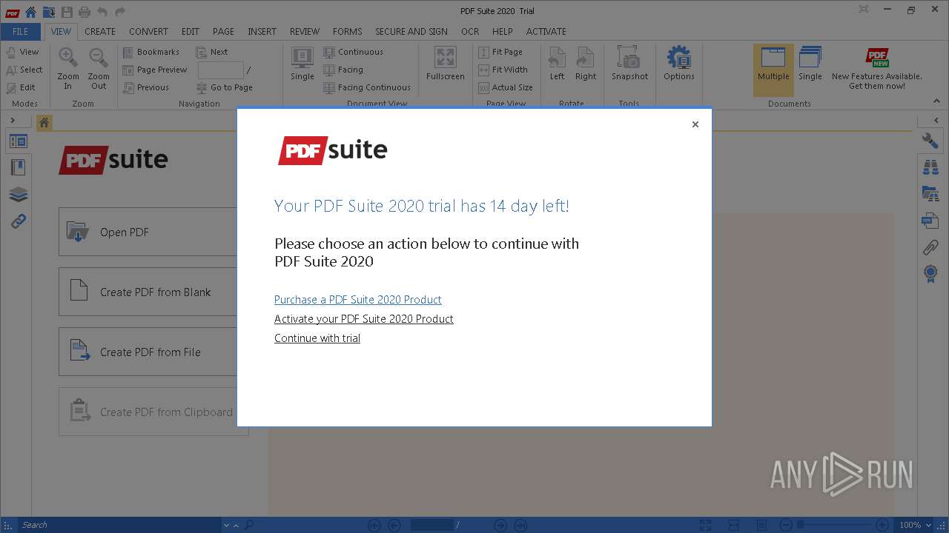
Task: Enable Continuous document view
Action: [353, 52]
